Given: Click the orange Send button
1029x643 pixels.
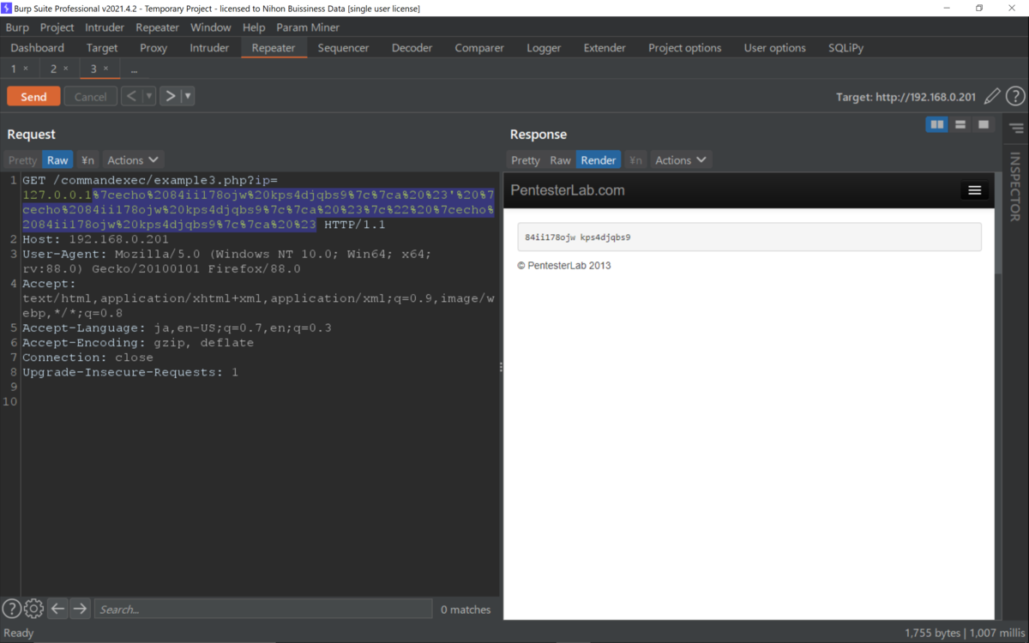Looking at the screenshot, I should pos(33,96).
